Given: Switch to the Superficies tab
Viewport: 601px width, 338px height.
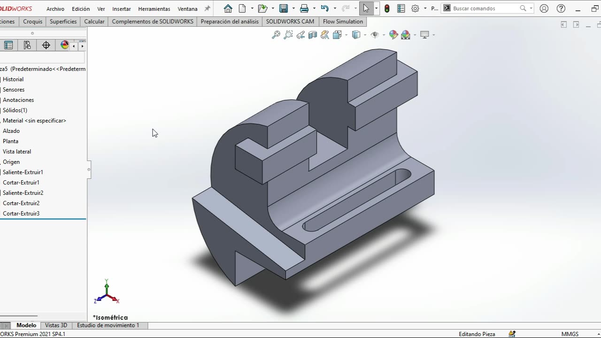Looking at the screenshot, I should pos(63,22).
